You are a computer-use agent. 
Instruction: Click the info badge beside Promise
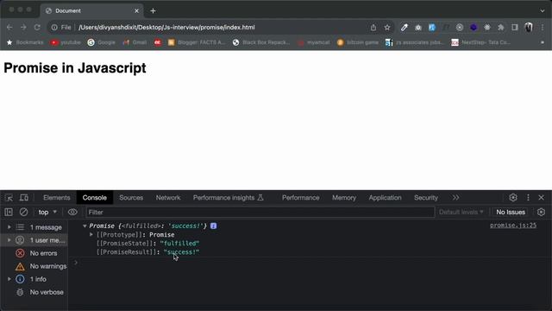(213, 225)
